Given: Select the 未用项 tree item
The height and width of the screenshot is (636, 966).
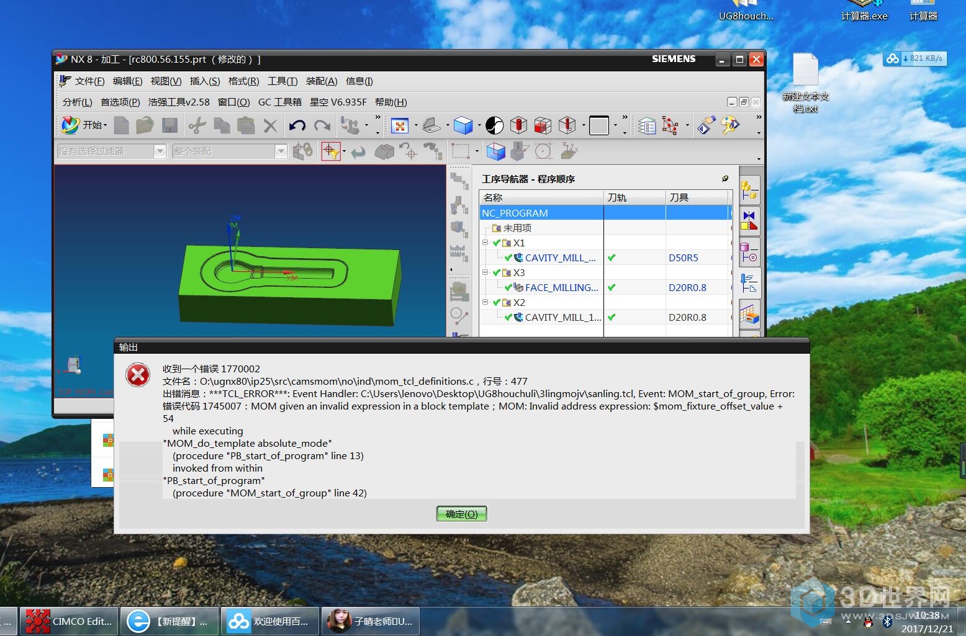Looking at the screenshot, I should [x=517, y=228].
